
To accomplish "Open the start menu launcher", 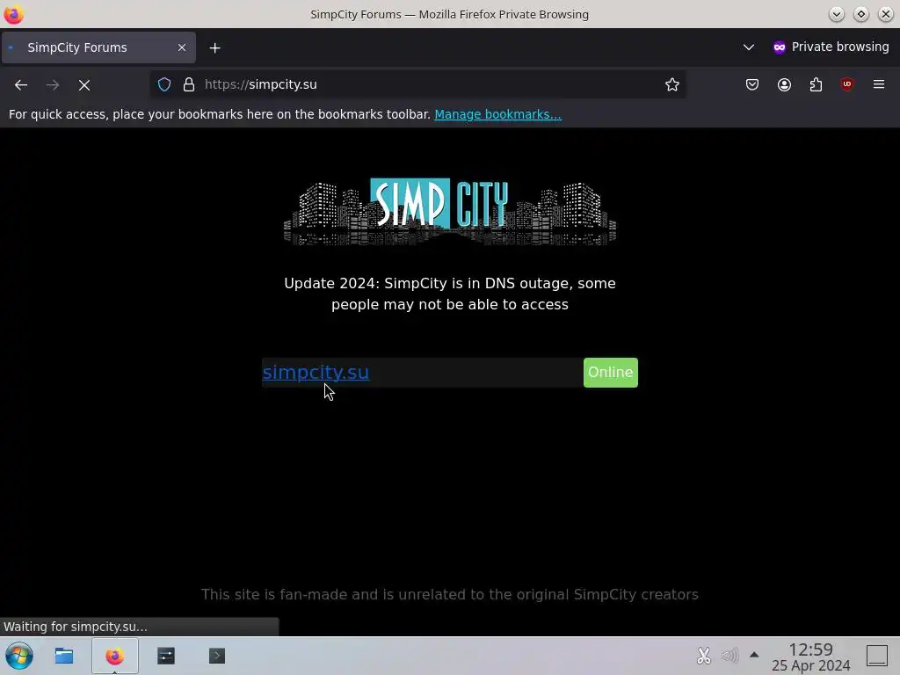I will pos(19,656).
